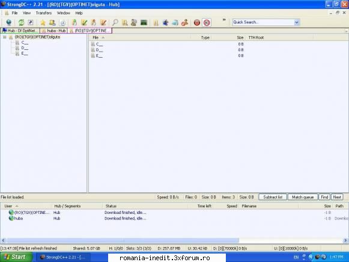Select (RO)(TGV)(OPTINE... transfer row

click(x=174, y=213)
